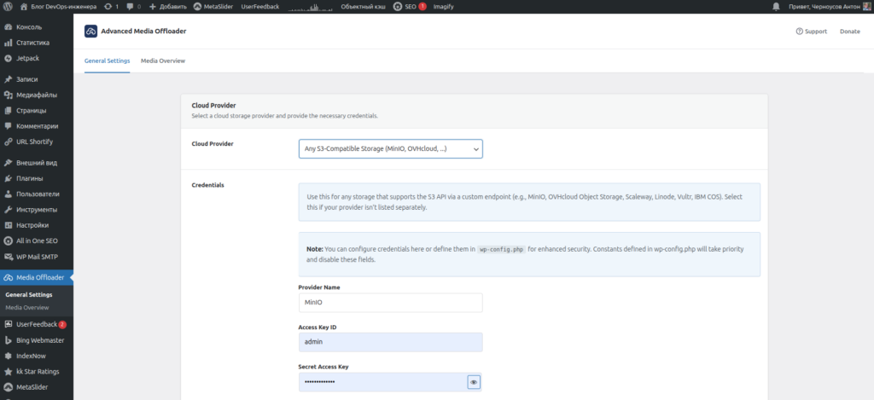Open Объектный кэш in admin bar
874x400 pixels.
[363, 7]
